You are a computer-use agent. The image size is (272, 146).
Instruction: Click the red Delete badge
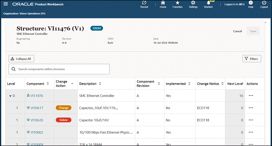tap(64, 120)
